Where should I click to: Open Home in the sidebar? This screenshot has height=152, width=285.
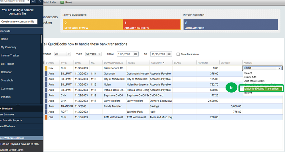4,39
